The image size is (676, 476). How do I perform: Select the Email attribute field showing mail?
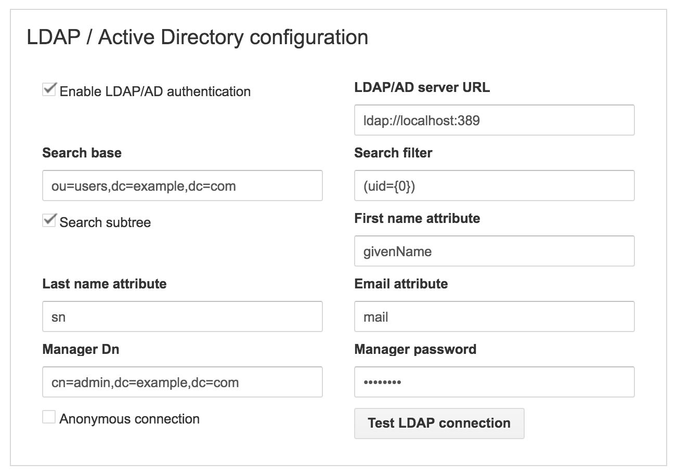click(x=493, y=316)
